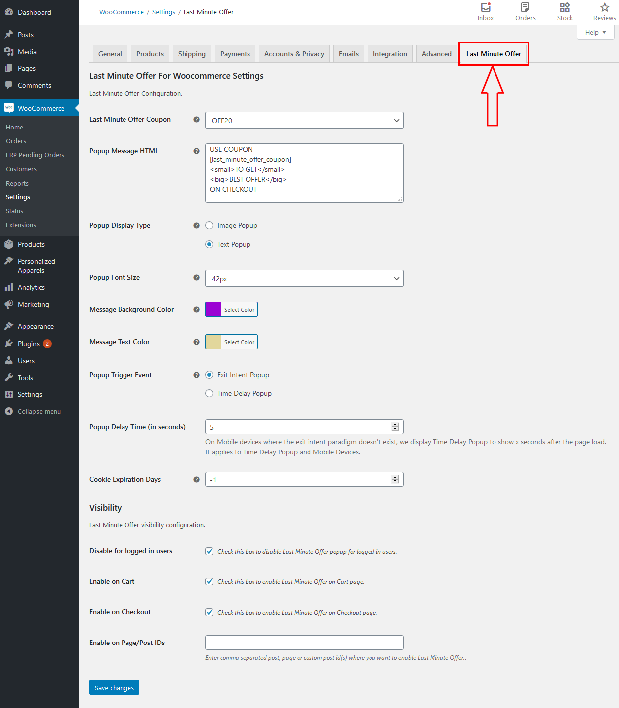The width and height of the screenshot is (619, 708).
Task: Show help tip for Cookie Expiration Days
Action: coord(196,479)
